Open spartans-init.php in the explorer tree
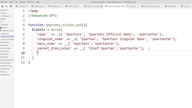 7,39
